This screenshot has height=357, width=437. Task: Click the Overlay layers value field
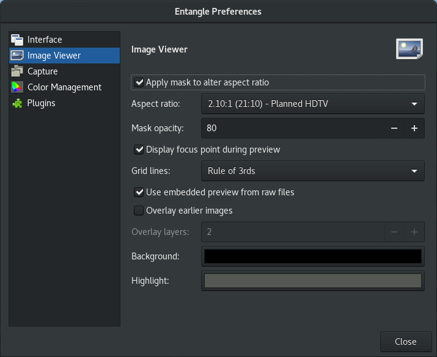tap(293, 232)
